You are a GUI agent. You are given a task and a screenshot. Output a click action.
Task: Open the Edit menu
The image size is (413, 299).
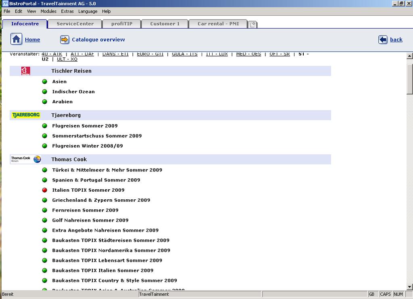click(19, 11)
